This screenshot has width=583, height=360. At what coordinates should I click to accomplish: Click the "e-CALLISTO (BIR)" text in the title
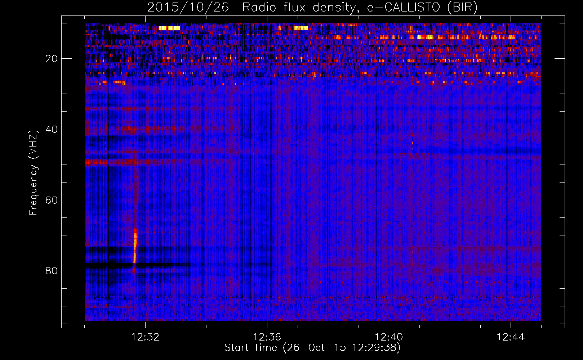(x=422, y=8)
